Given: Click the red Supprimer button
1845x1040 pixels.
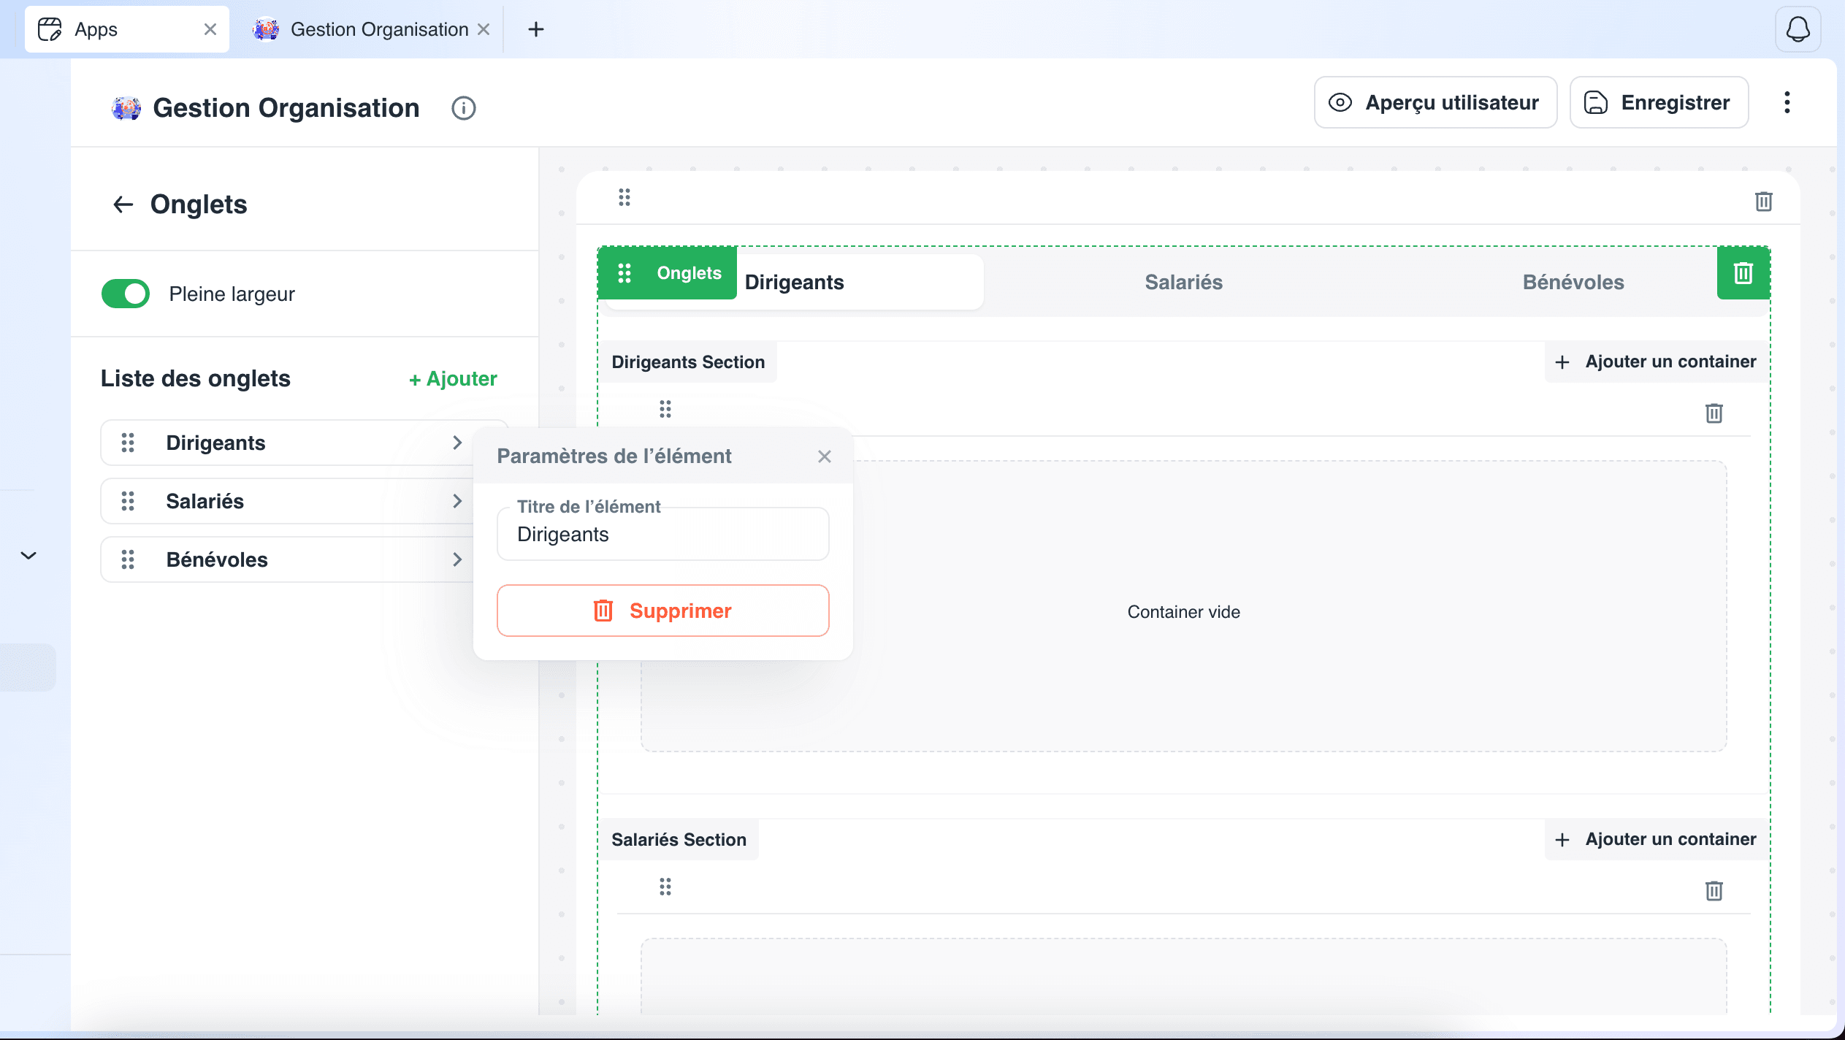Looking at the screenshot, I should tap(662, 611).
